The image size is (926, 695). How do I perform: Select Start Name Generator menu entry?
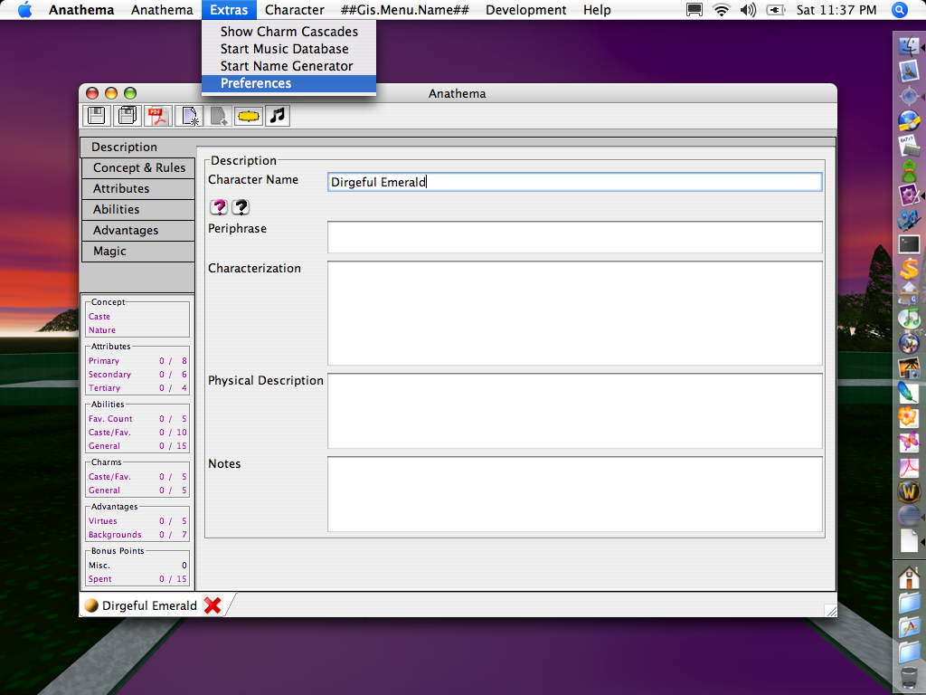coord(288,66)
